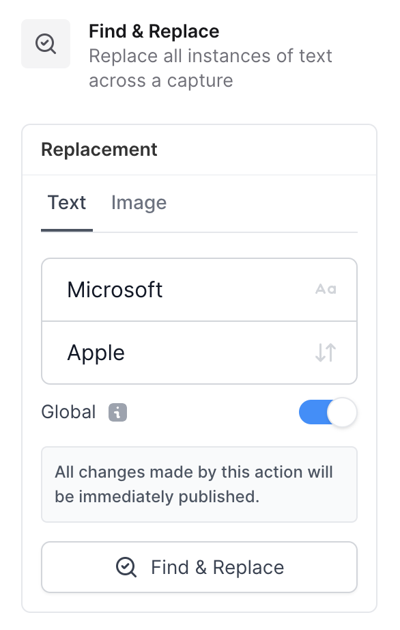Disable the Global toggle switch
Image resolution: width=400 pixels, height=630 pixels.
tap(328, 412)
